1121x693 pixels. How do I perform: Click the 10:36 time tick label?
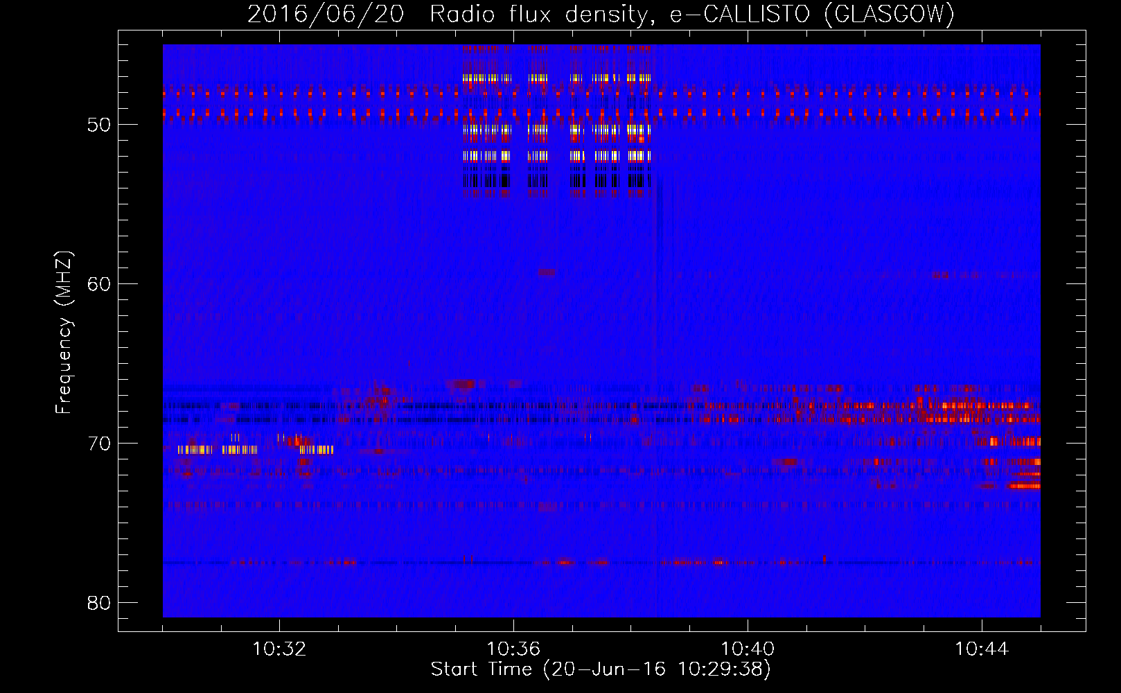click(x=513, y=649)
